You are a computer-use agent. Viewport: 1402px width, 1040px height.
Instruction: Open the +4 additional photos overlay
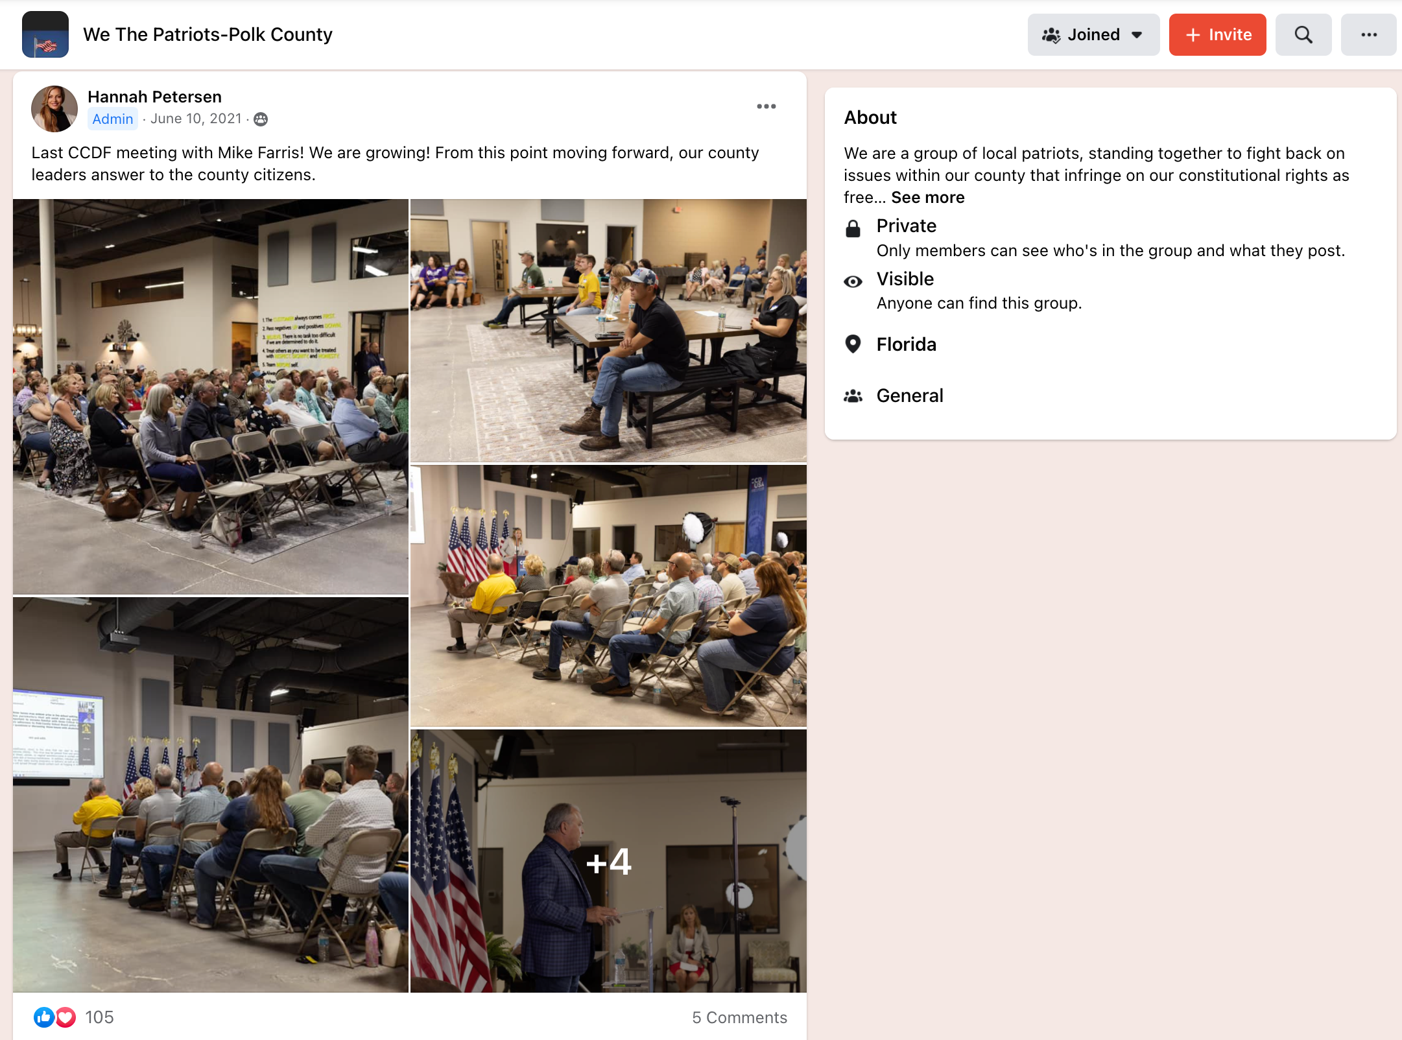pos(608,861)
